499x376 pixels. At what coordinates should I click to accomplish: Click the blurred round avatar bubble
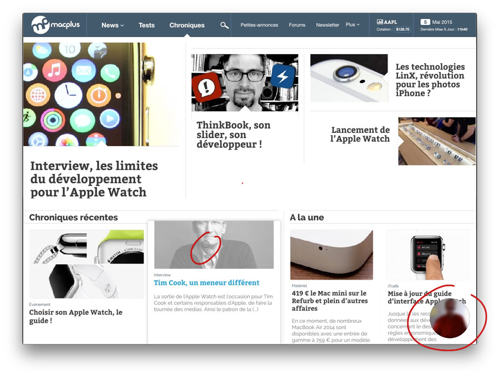click(x=450, y=318)
